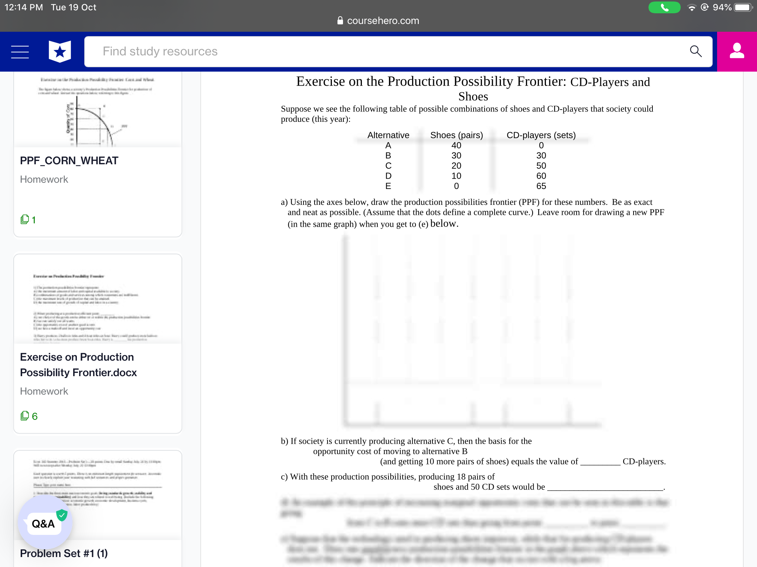Screen dimensions: 757x567
Task: Open the user profile icon
Action: 737,51
